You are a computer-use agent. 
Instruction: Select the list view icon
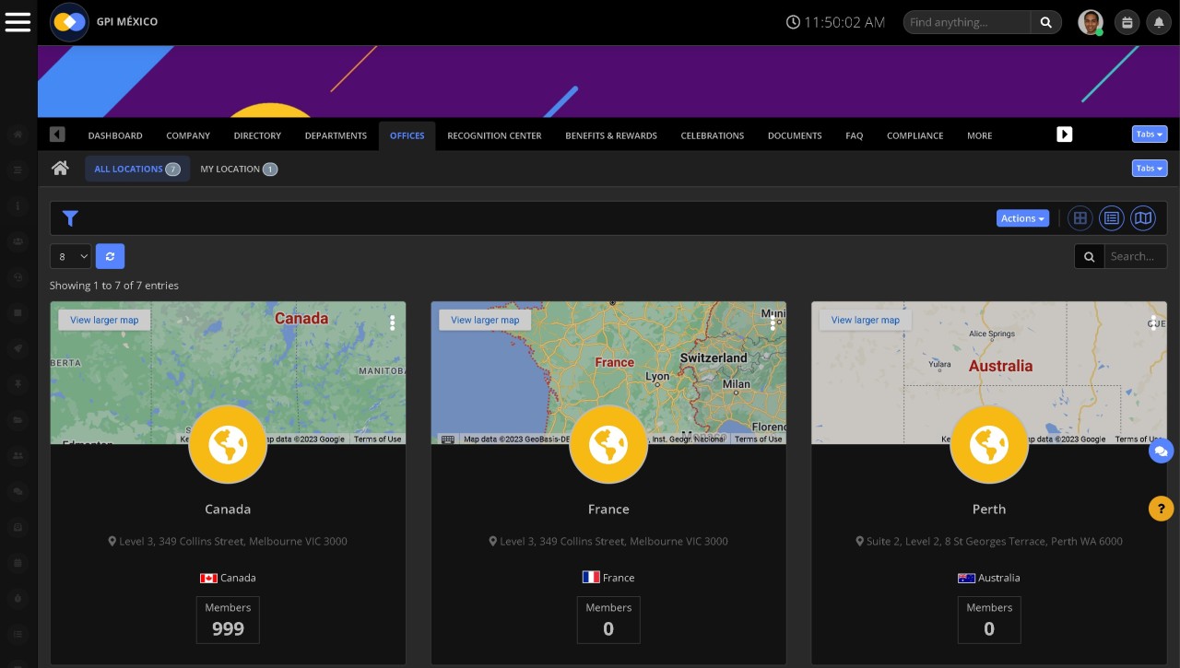click(1112, 218)
